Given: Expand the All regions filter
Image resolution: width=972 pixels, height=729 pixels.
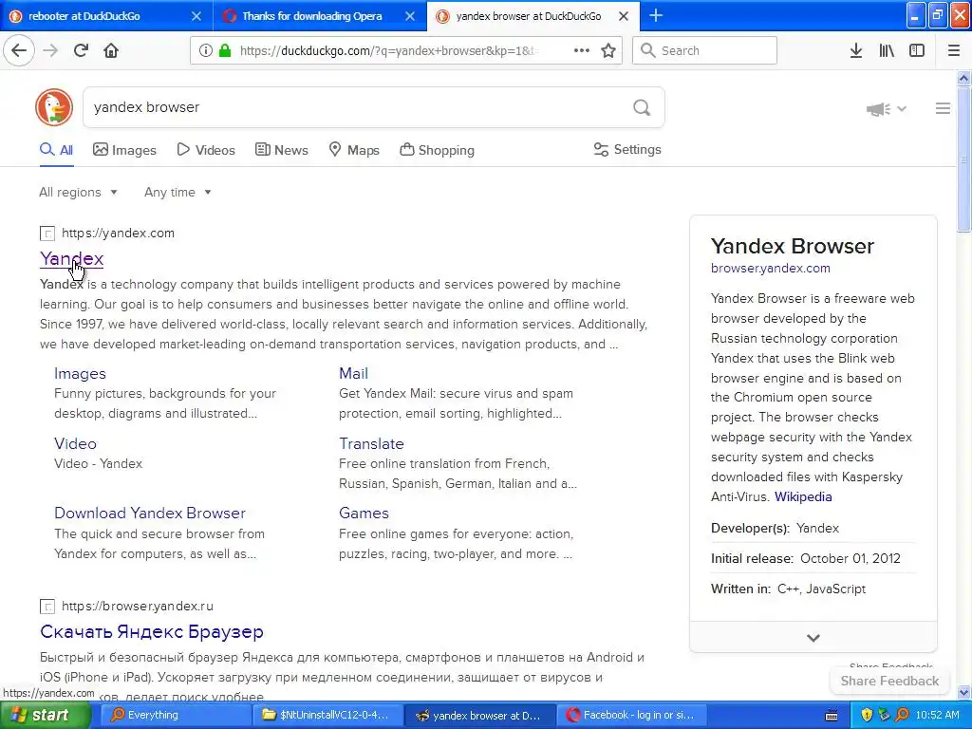Looking at the screenshot, I should (x=78, y=192).
